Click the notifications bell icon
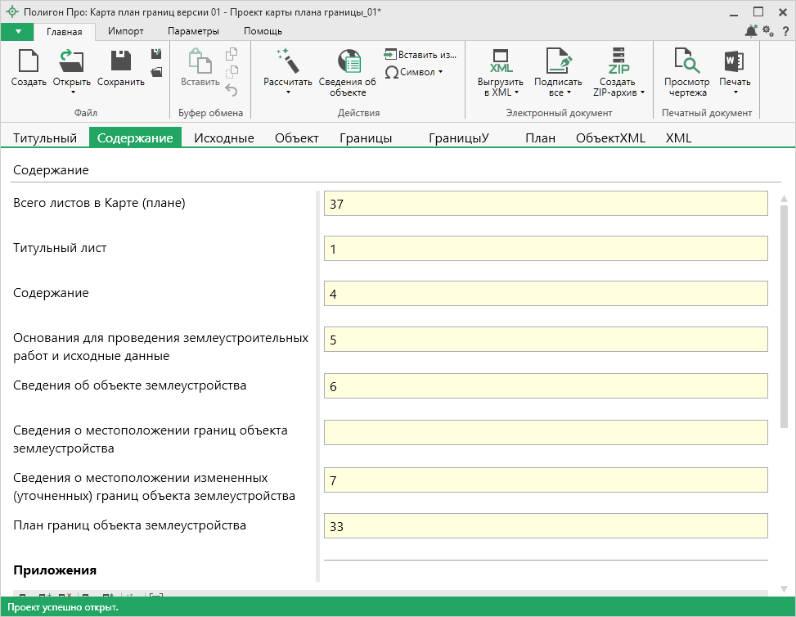This screenshot has width=796, height=617. coord(751,31)
